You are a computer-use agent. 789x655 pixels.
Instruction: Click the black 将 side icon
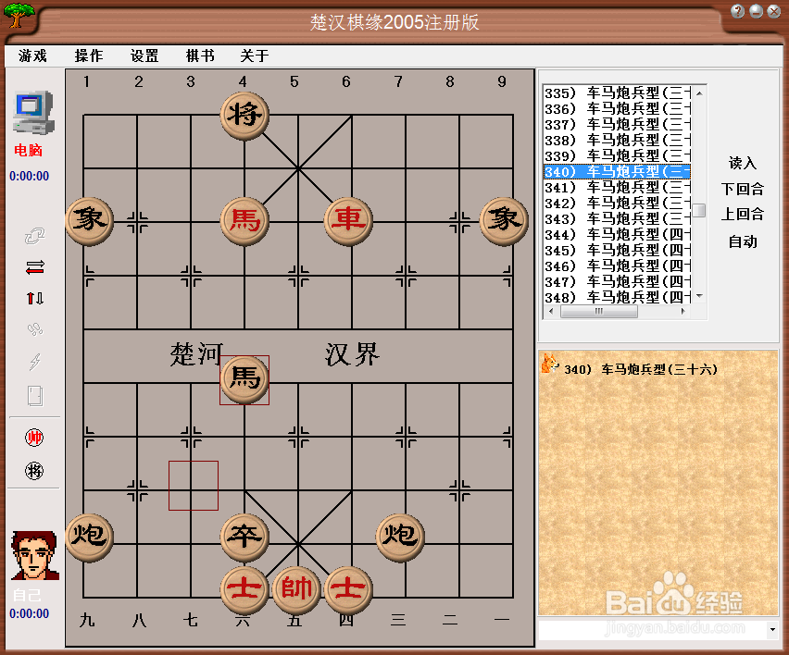34,471
